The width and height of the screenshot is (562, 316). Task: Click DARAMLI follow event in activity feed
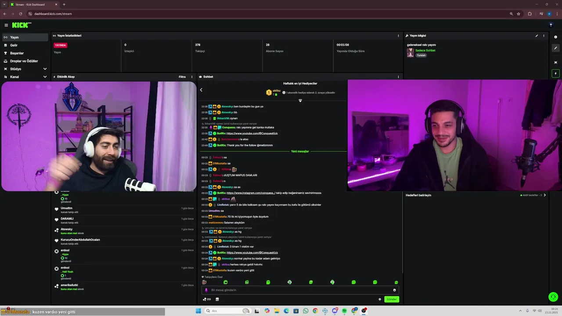coord(123,220)
